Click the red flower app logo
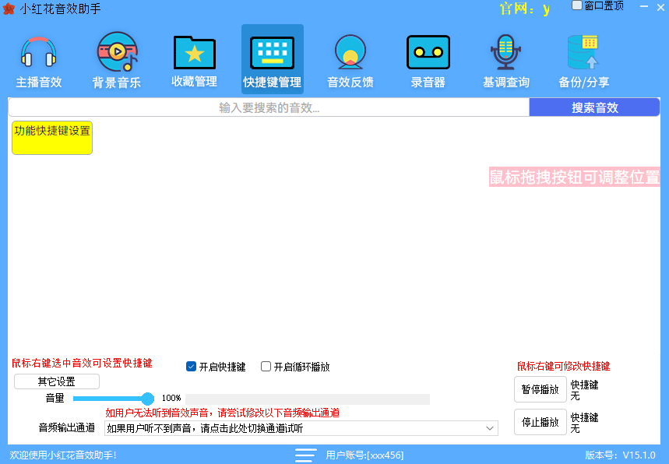This screenshot has height=464, width=669. (9, 9)
